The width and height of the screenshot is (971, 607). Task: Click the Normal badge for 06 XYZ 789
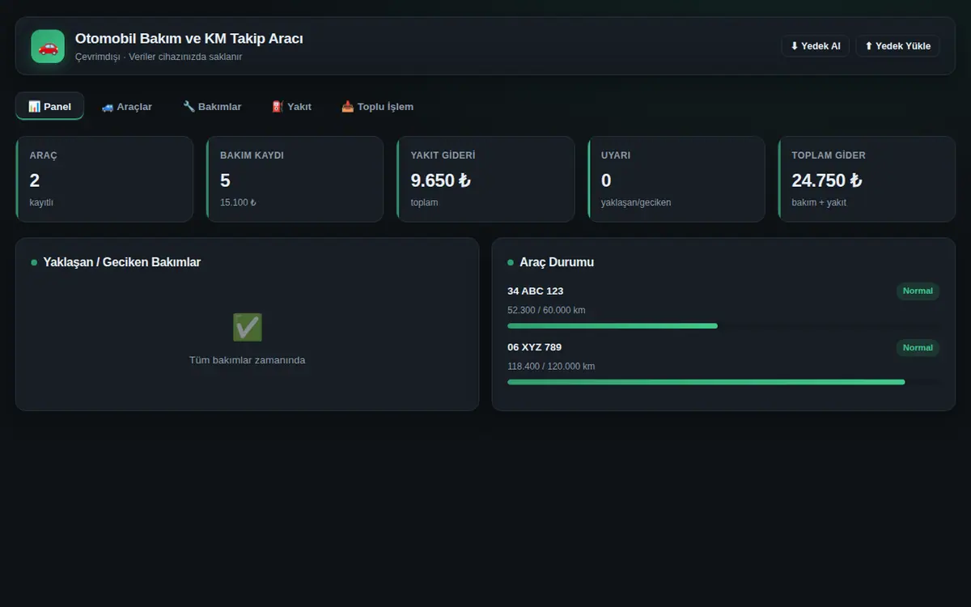(x=918, y=347)
